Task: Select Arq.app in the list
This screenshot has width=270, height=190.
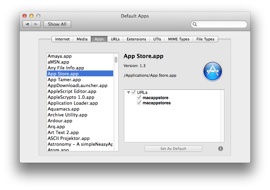Action: click(x=80, y=126)
